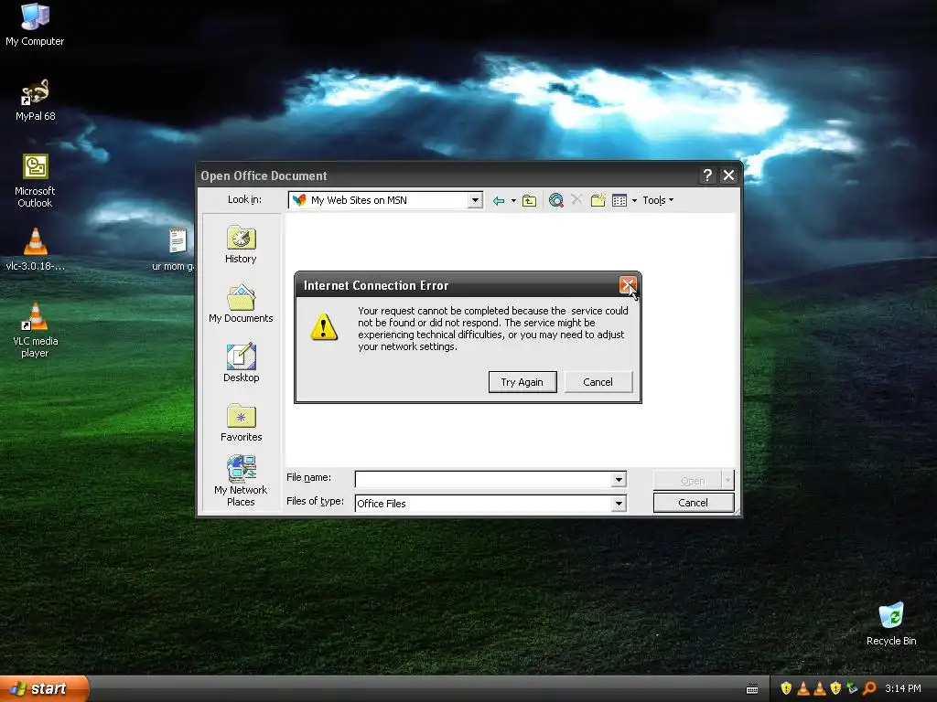
Task: Open the Start menu
Action: click(44, 689)
